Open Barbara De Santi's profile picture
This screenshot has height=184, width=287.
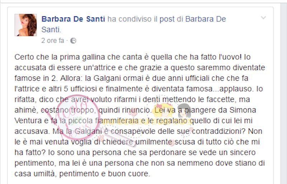click(x=25, y=25)
